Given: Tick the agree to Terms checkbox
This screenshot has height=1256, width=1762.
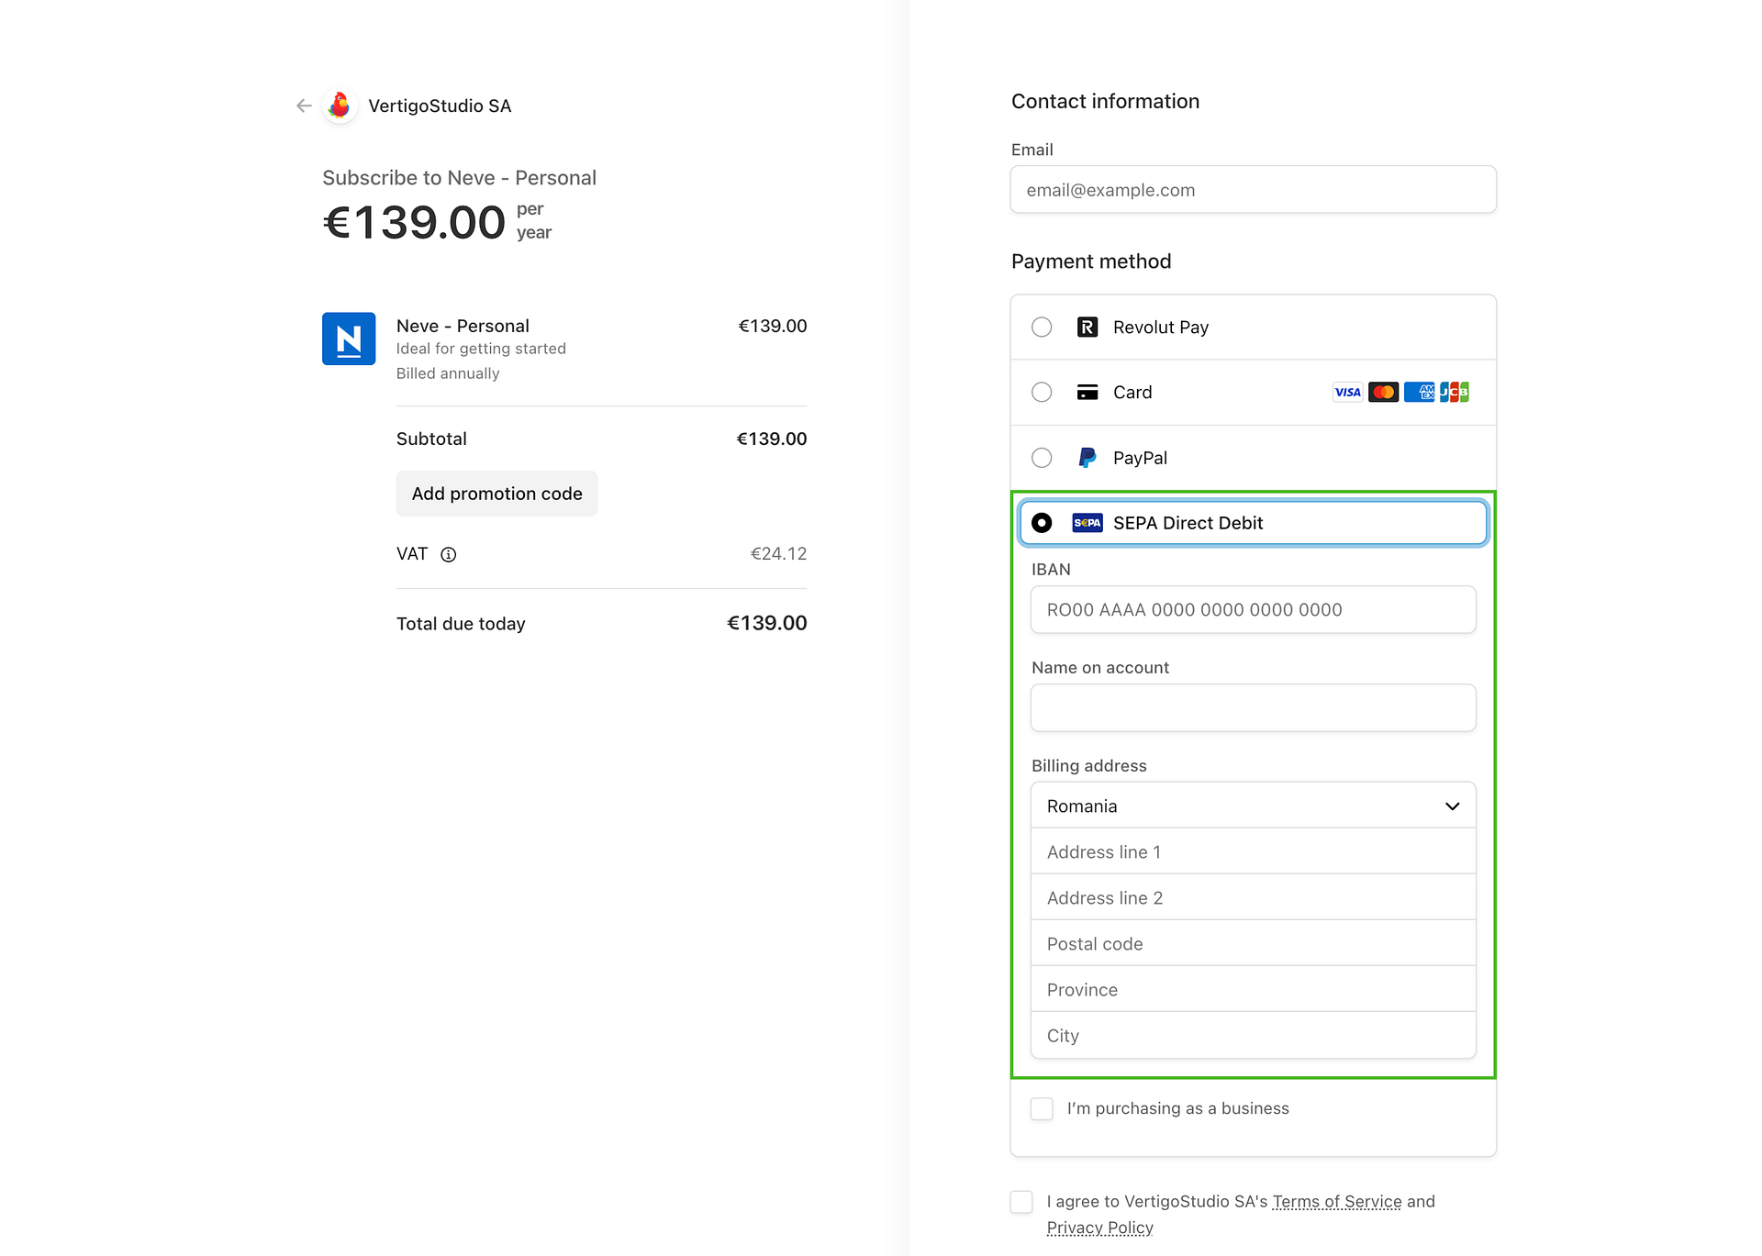Looking at the screenshot, I should (1021, 1202).
